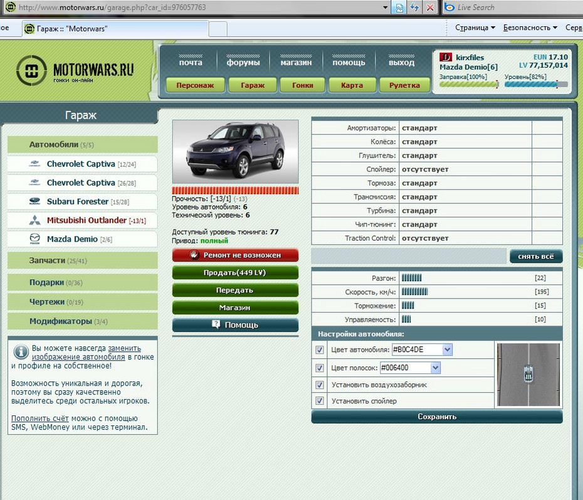The image size is (583, 500).
Task: Open the Безопасность menu dropdown
Action: (x=530, y=28)
